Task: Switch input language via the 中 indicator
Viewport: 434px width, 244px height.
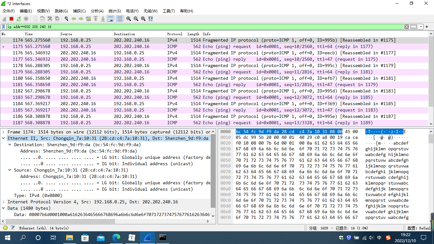Action: click(x=379, y=237)
